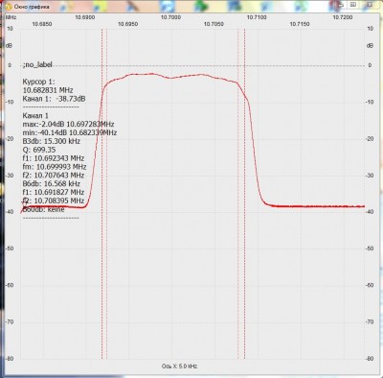
Task: Click the 10.7000 frequency axis label
Action: pyautogui.click(x=170, y=17)
